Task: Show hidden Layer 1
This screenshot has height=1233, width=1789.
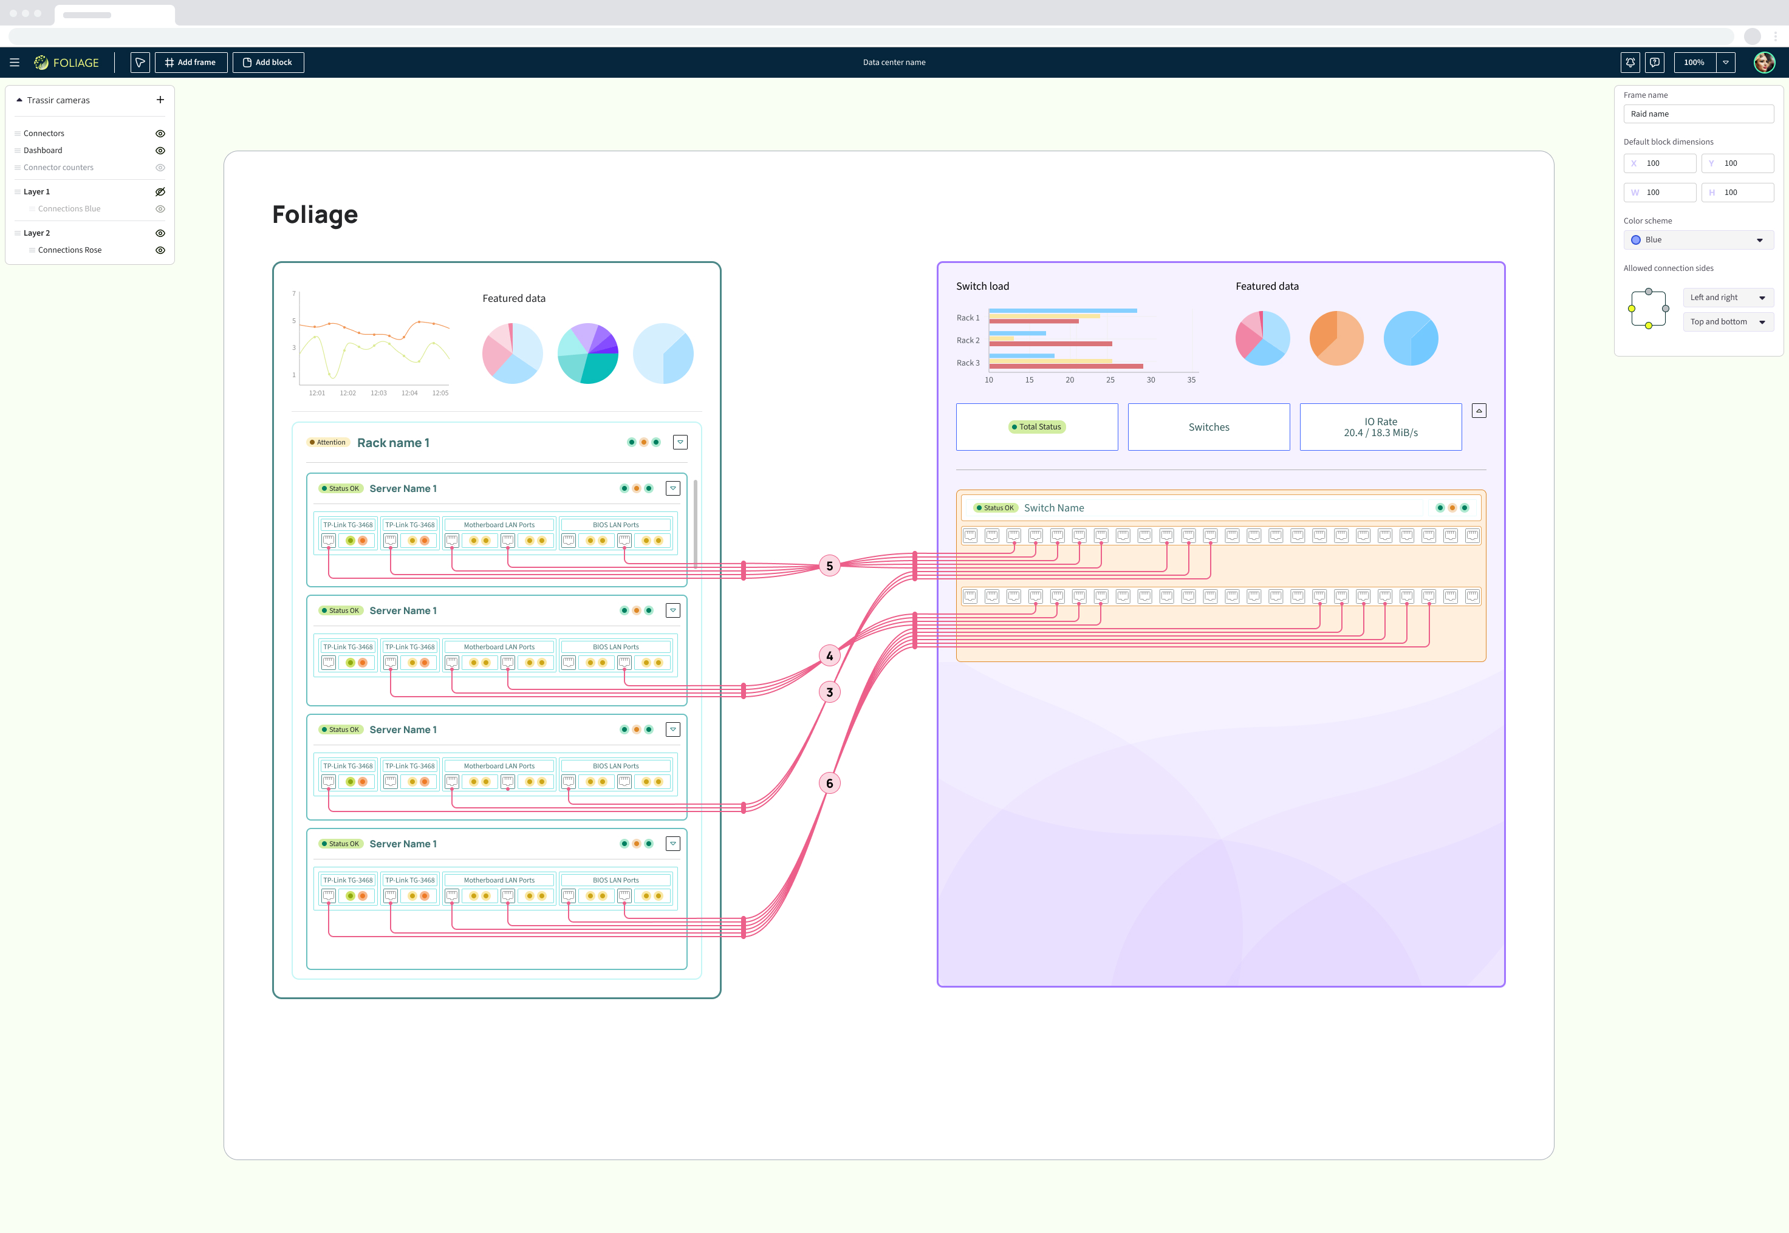Action: coord(160,191)
